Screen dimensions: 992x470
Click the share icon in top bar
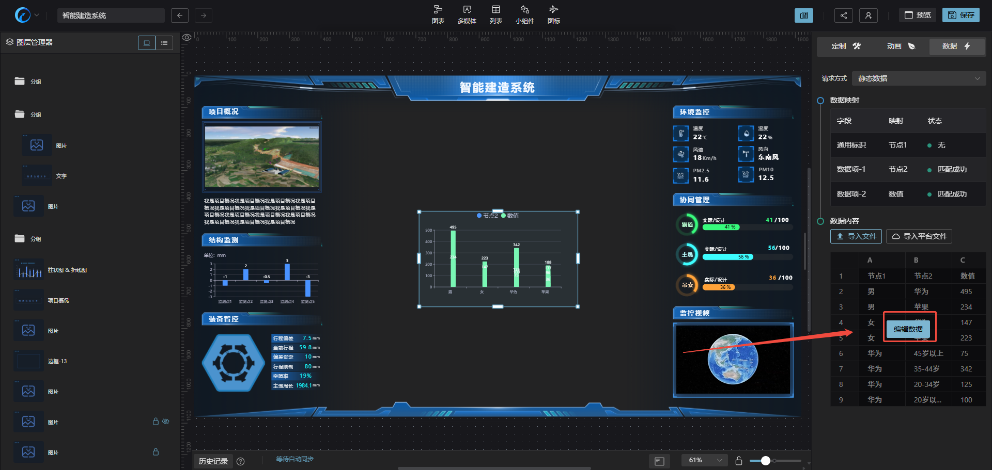(x=843, y=15)
